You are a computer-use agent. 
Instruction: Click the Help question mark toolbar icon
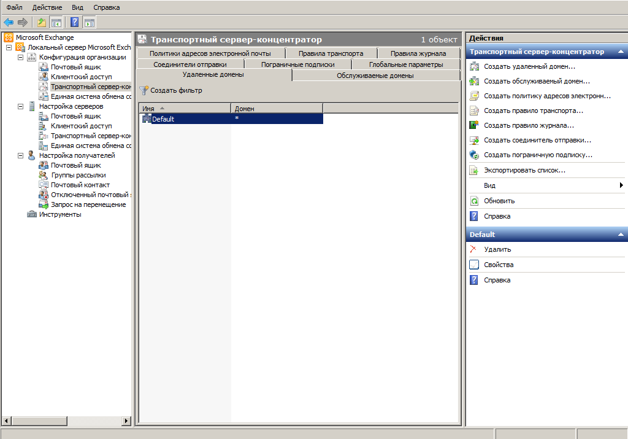click(74, 23)
